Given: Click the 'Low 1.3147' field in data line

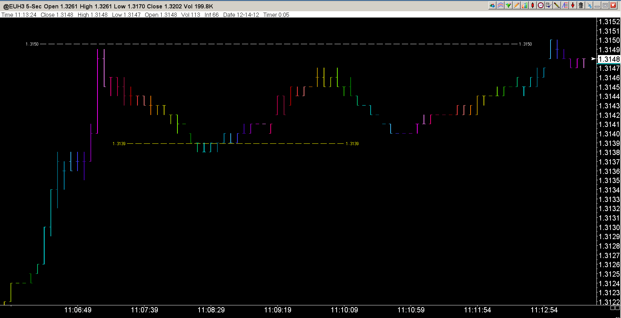Looking at the screenshot, I should 126,15.
